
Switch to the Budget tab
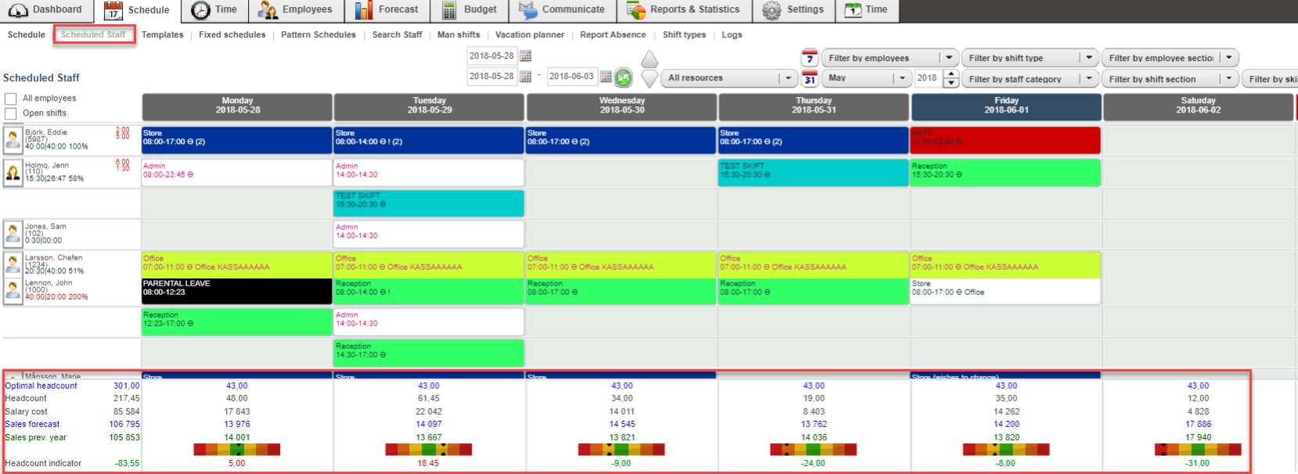tap(469, 10)
